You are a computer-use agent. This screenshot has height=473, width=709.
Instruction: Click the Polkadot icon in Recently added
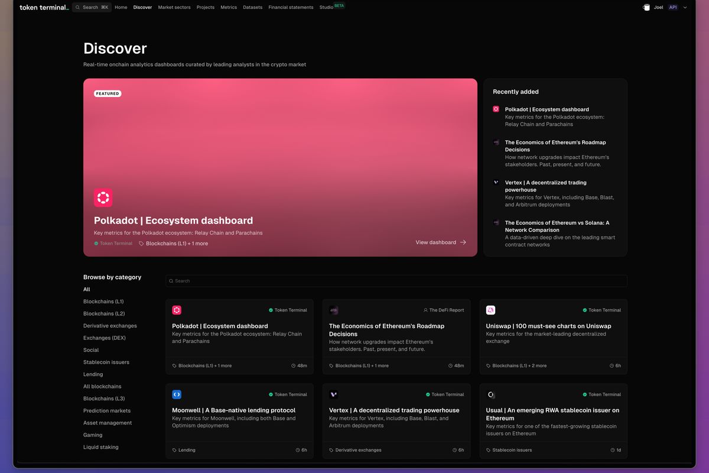coord(496,109)
